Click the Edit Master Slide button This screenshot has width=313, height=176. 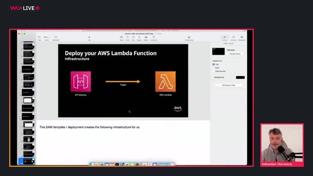coord(228,85)
